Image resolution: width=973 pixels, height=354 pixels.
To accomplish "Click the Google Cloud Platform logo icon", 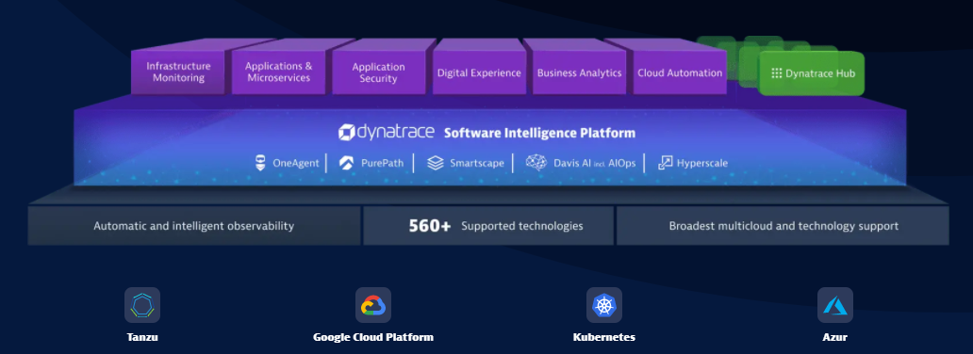I will 373,305.
